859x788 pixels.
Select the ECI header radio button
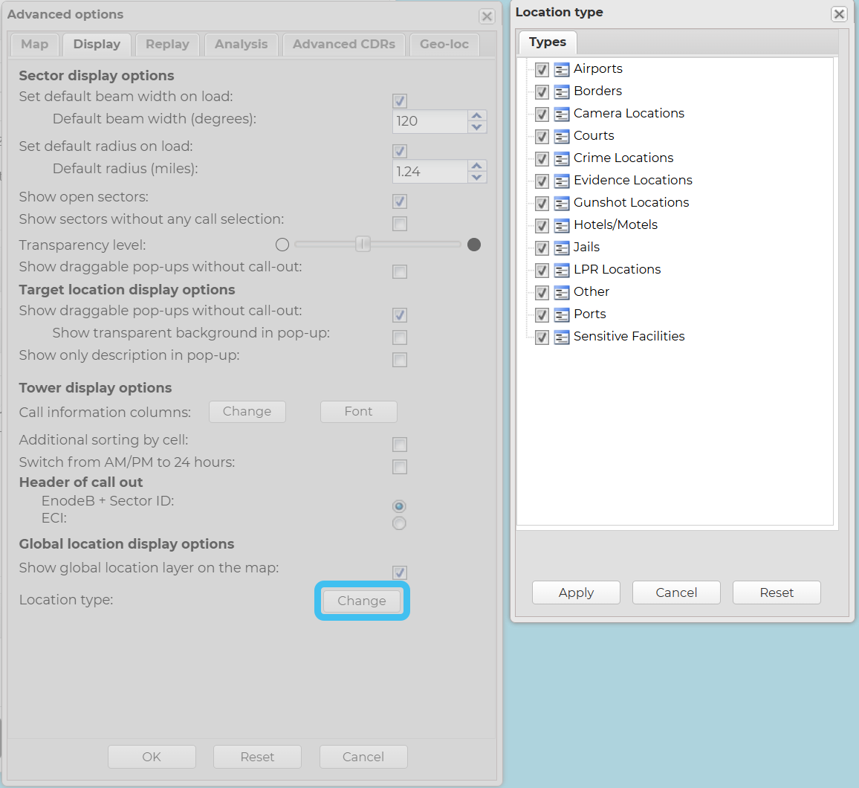coord(400,523)
